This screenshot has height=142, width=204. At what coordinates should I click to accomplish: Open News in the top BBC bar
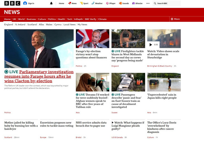(x=72, y=3)
